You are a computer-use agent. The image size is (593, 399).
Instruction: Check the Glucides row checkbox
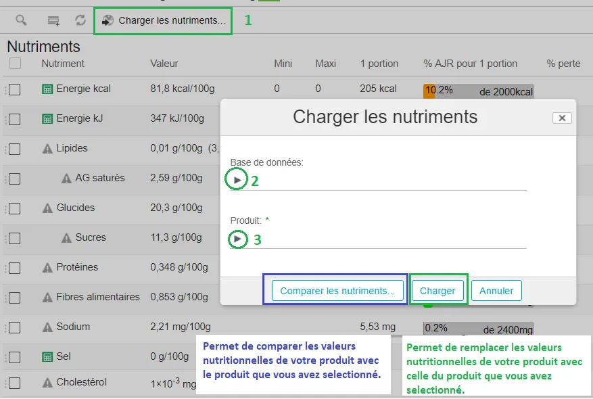pos(15,209)
